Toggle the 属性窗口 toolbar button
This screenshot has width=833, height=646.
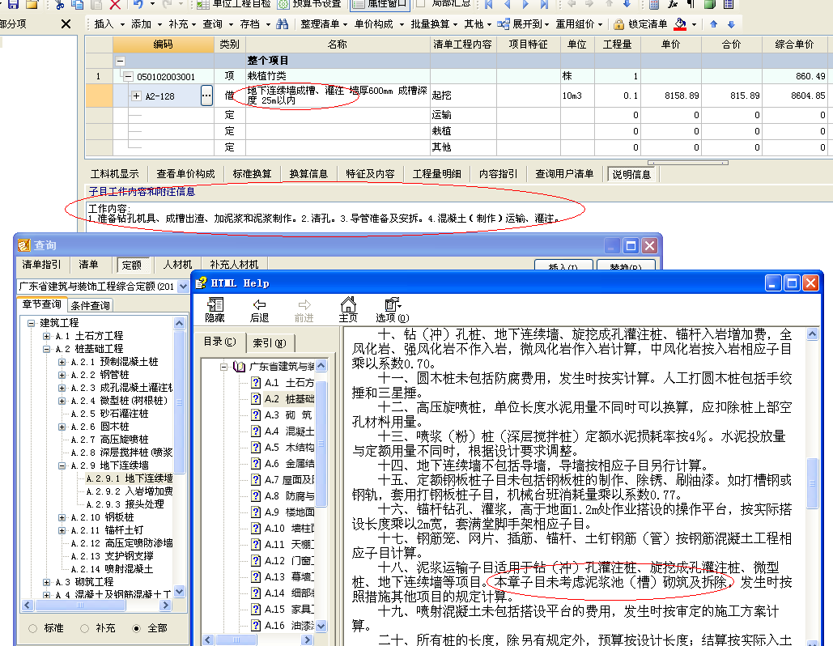point(380,4)
